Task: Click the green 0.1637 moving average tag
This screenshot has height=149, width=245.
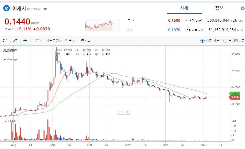Action: click(x=235, y=93)
